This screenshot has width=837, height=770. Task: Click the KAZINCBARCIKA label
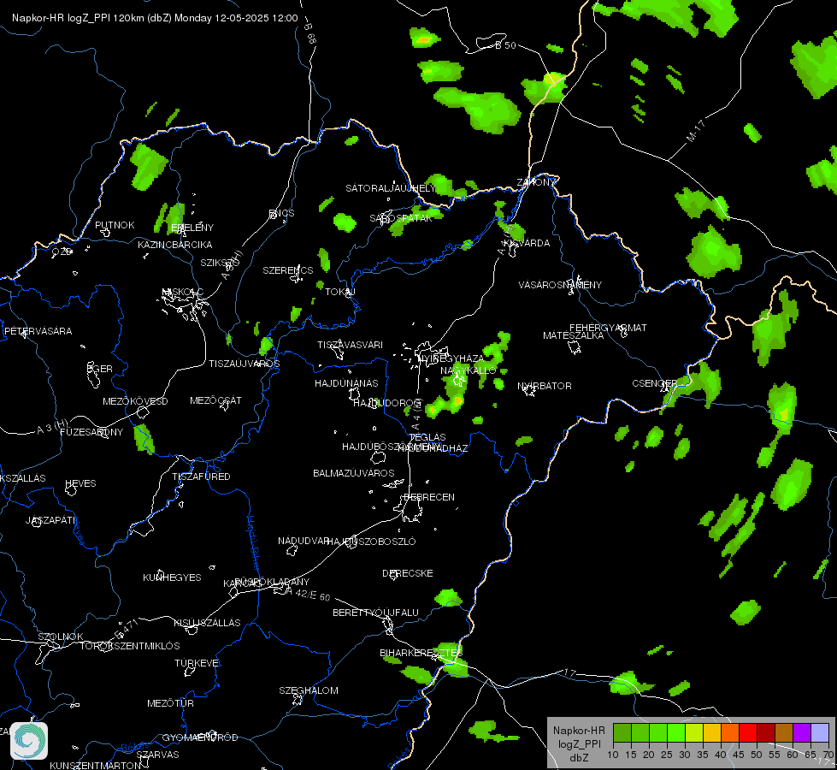(x=175, y=245)
